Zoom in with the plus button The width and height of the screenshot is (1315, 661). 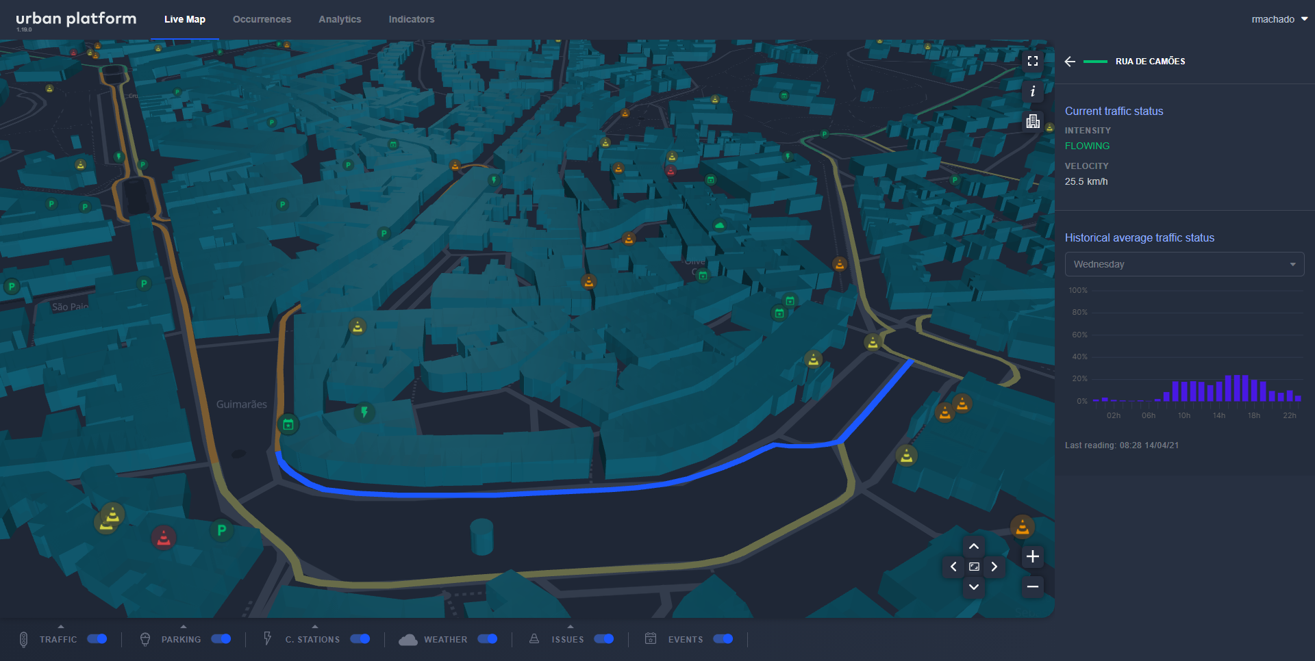tap(1033, 556)
